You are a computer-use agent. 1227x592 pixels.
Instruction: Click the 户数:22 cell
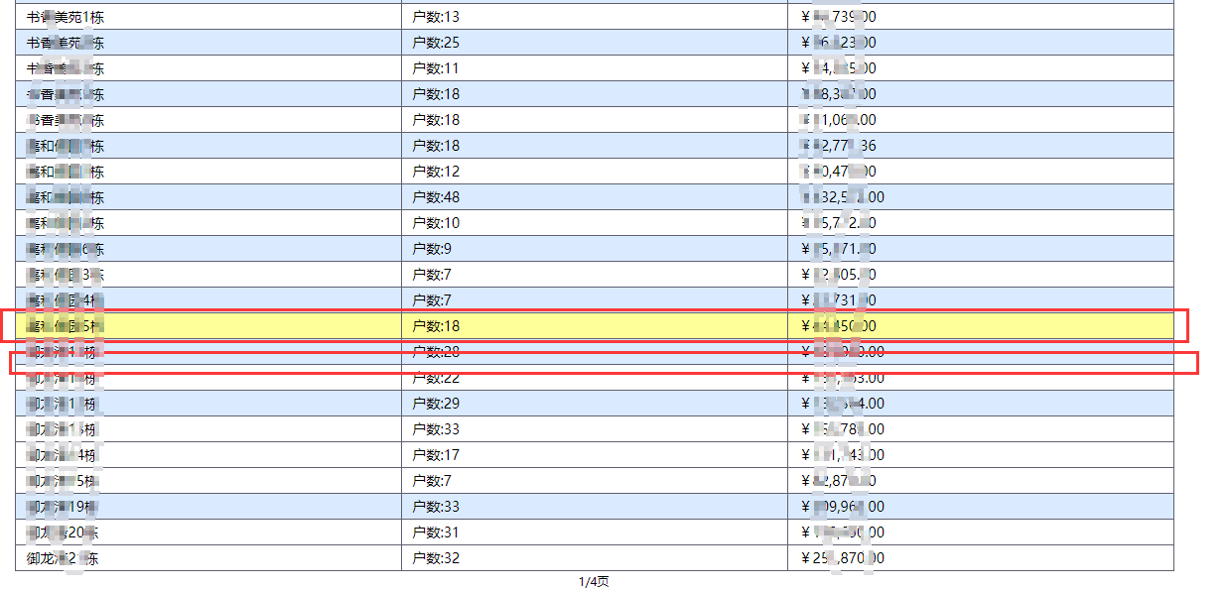click(595, 378)
